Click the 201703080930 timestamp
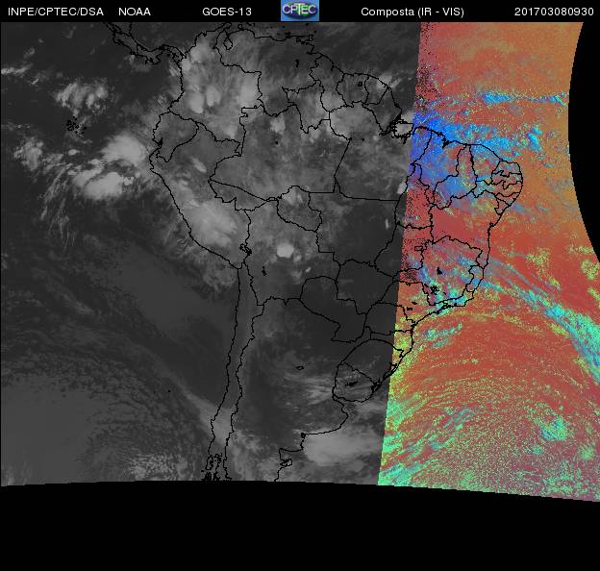The height and width of the screenshot is (571, 600). click(x=554, y=12)
